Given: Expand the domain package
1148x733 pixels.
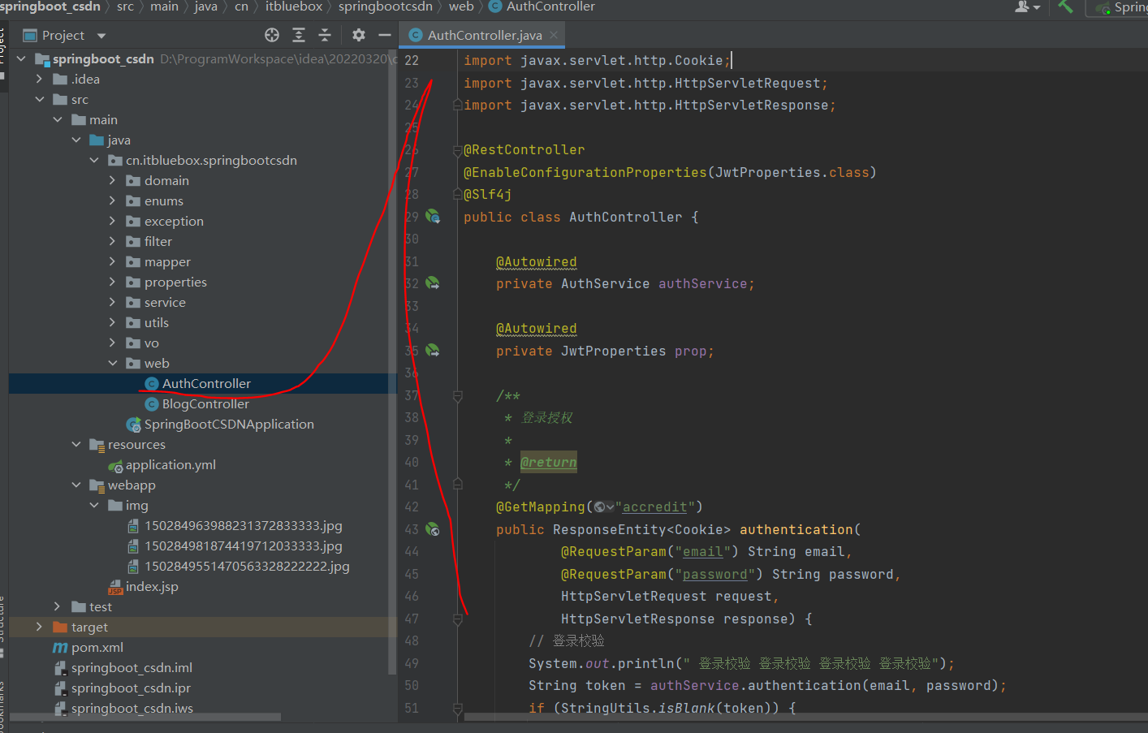Looking at the screenshot, I should 112,180.
